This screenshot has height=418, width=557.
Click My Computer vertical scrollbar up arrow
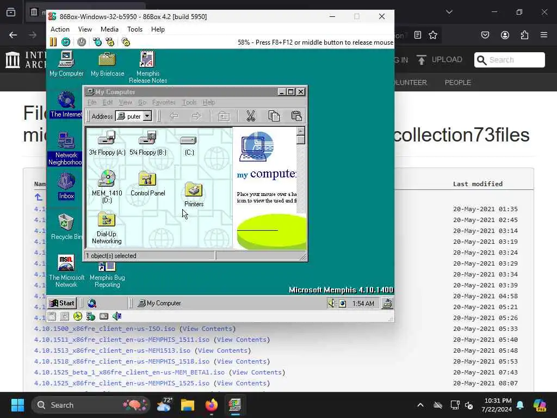(300, 131)
